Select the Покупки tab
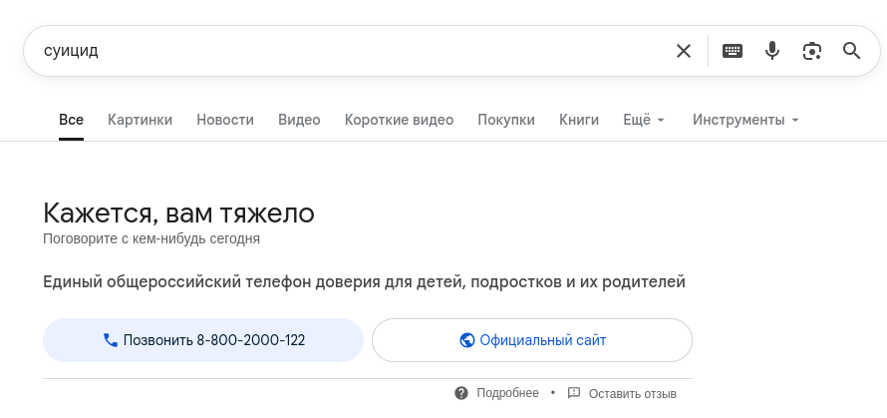 [x=506, y=120]
